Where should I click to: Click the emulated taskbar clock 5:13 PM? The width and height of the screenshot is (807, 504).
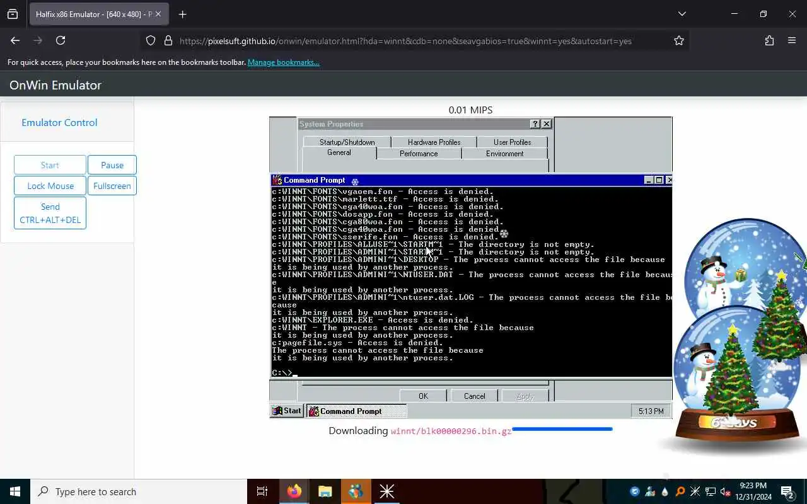tap(651, 411)
